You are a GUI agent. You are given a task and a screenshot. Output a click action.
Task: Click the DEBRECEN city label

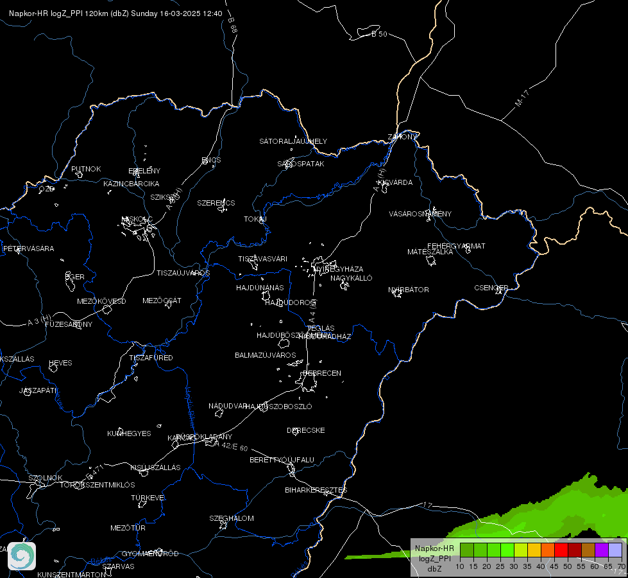[322, 373]
